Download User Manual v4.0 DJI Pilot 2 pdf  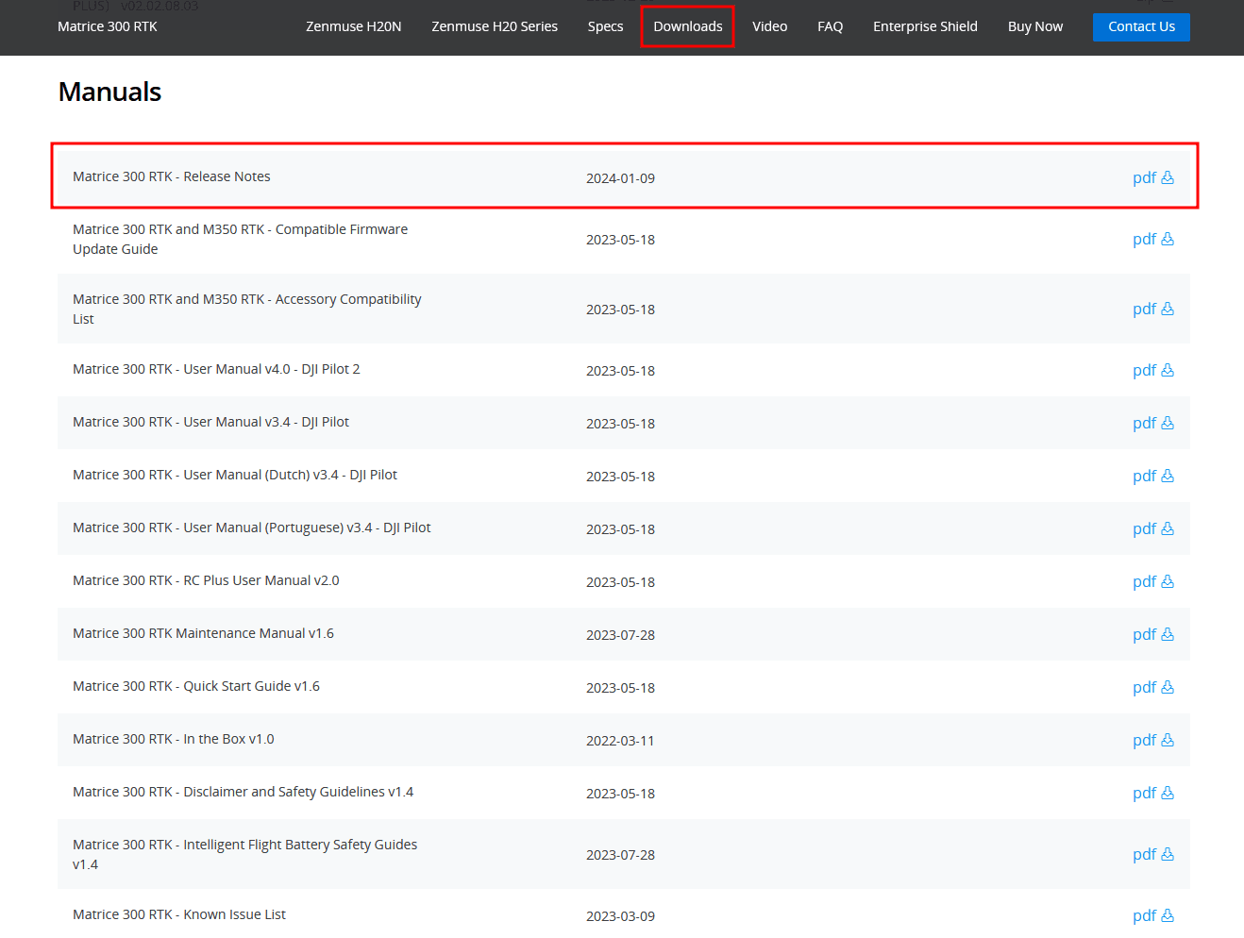pos(1152,370)
